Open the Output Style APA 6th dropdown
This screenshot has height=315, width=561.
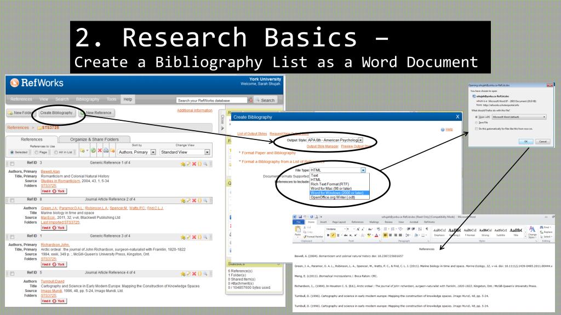[x=335, y=141]
